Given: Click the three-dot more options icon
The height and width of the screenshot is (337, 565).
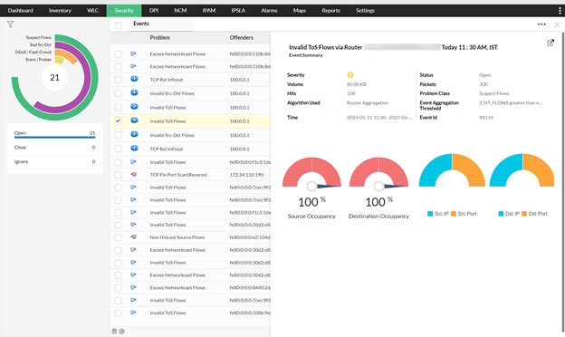Looking at the screenshot, I should pos(541,24).
